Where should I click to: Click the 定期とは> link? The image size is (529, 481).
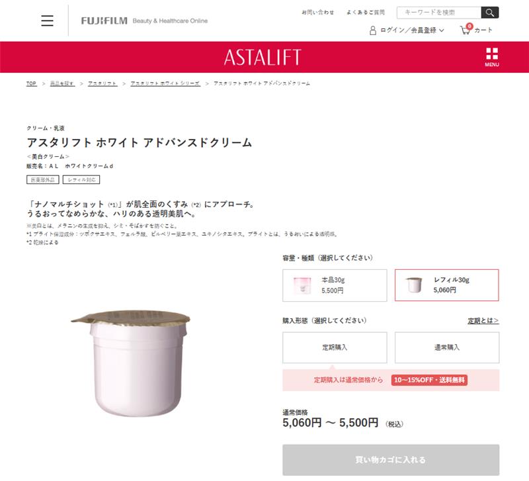(x=483, y=321)
